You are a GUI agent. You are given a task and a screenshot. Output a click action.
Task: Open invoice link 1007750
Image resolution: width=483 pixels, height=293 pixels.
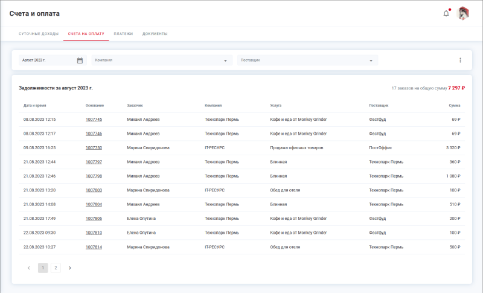pos(94,147)
